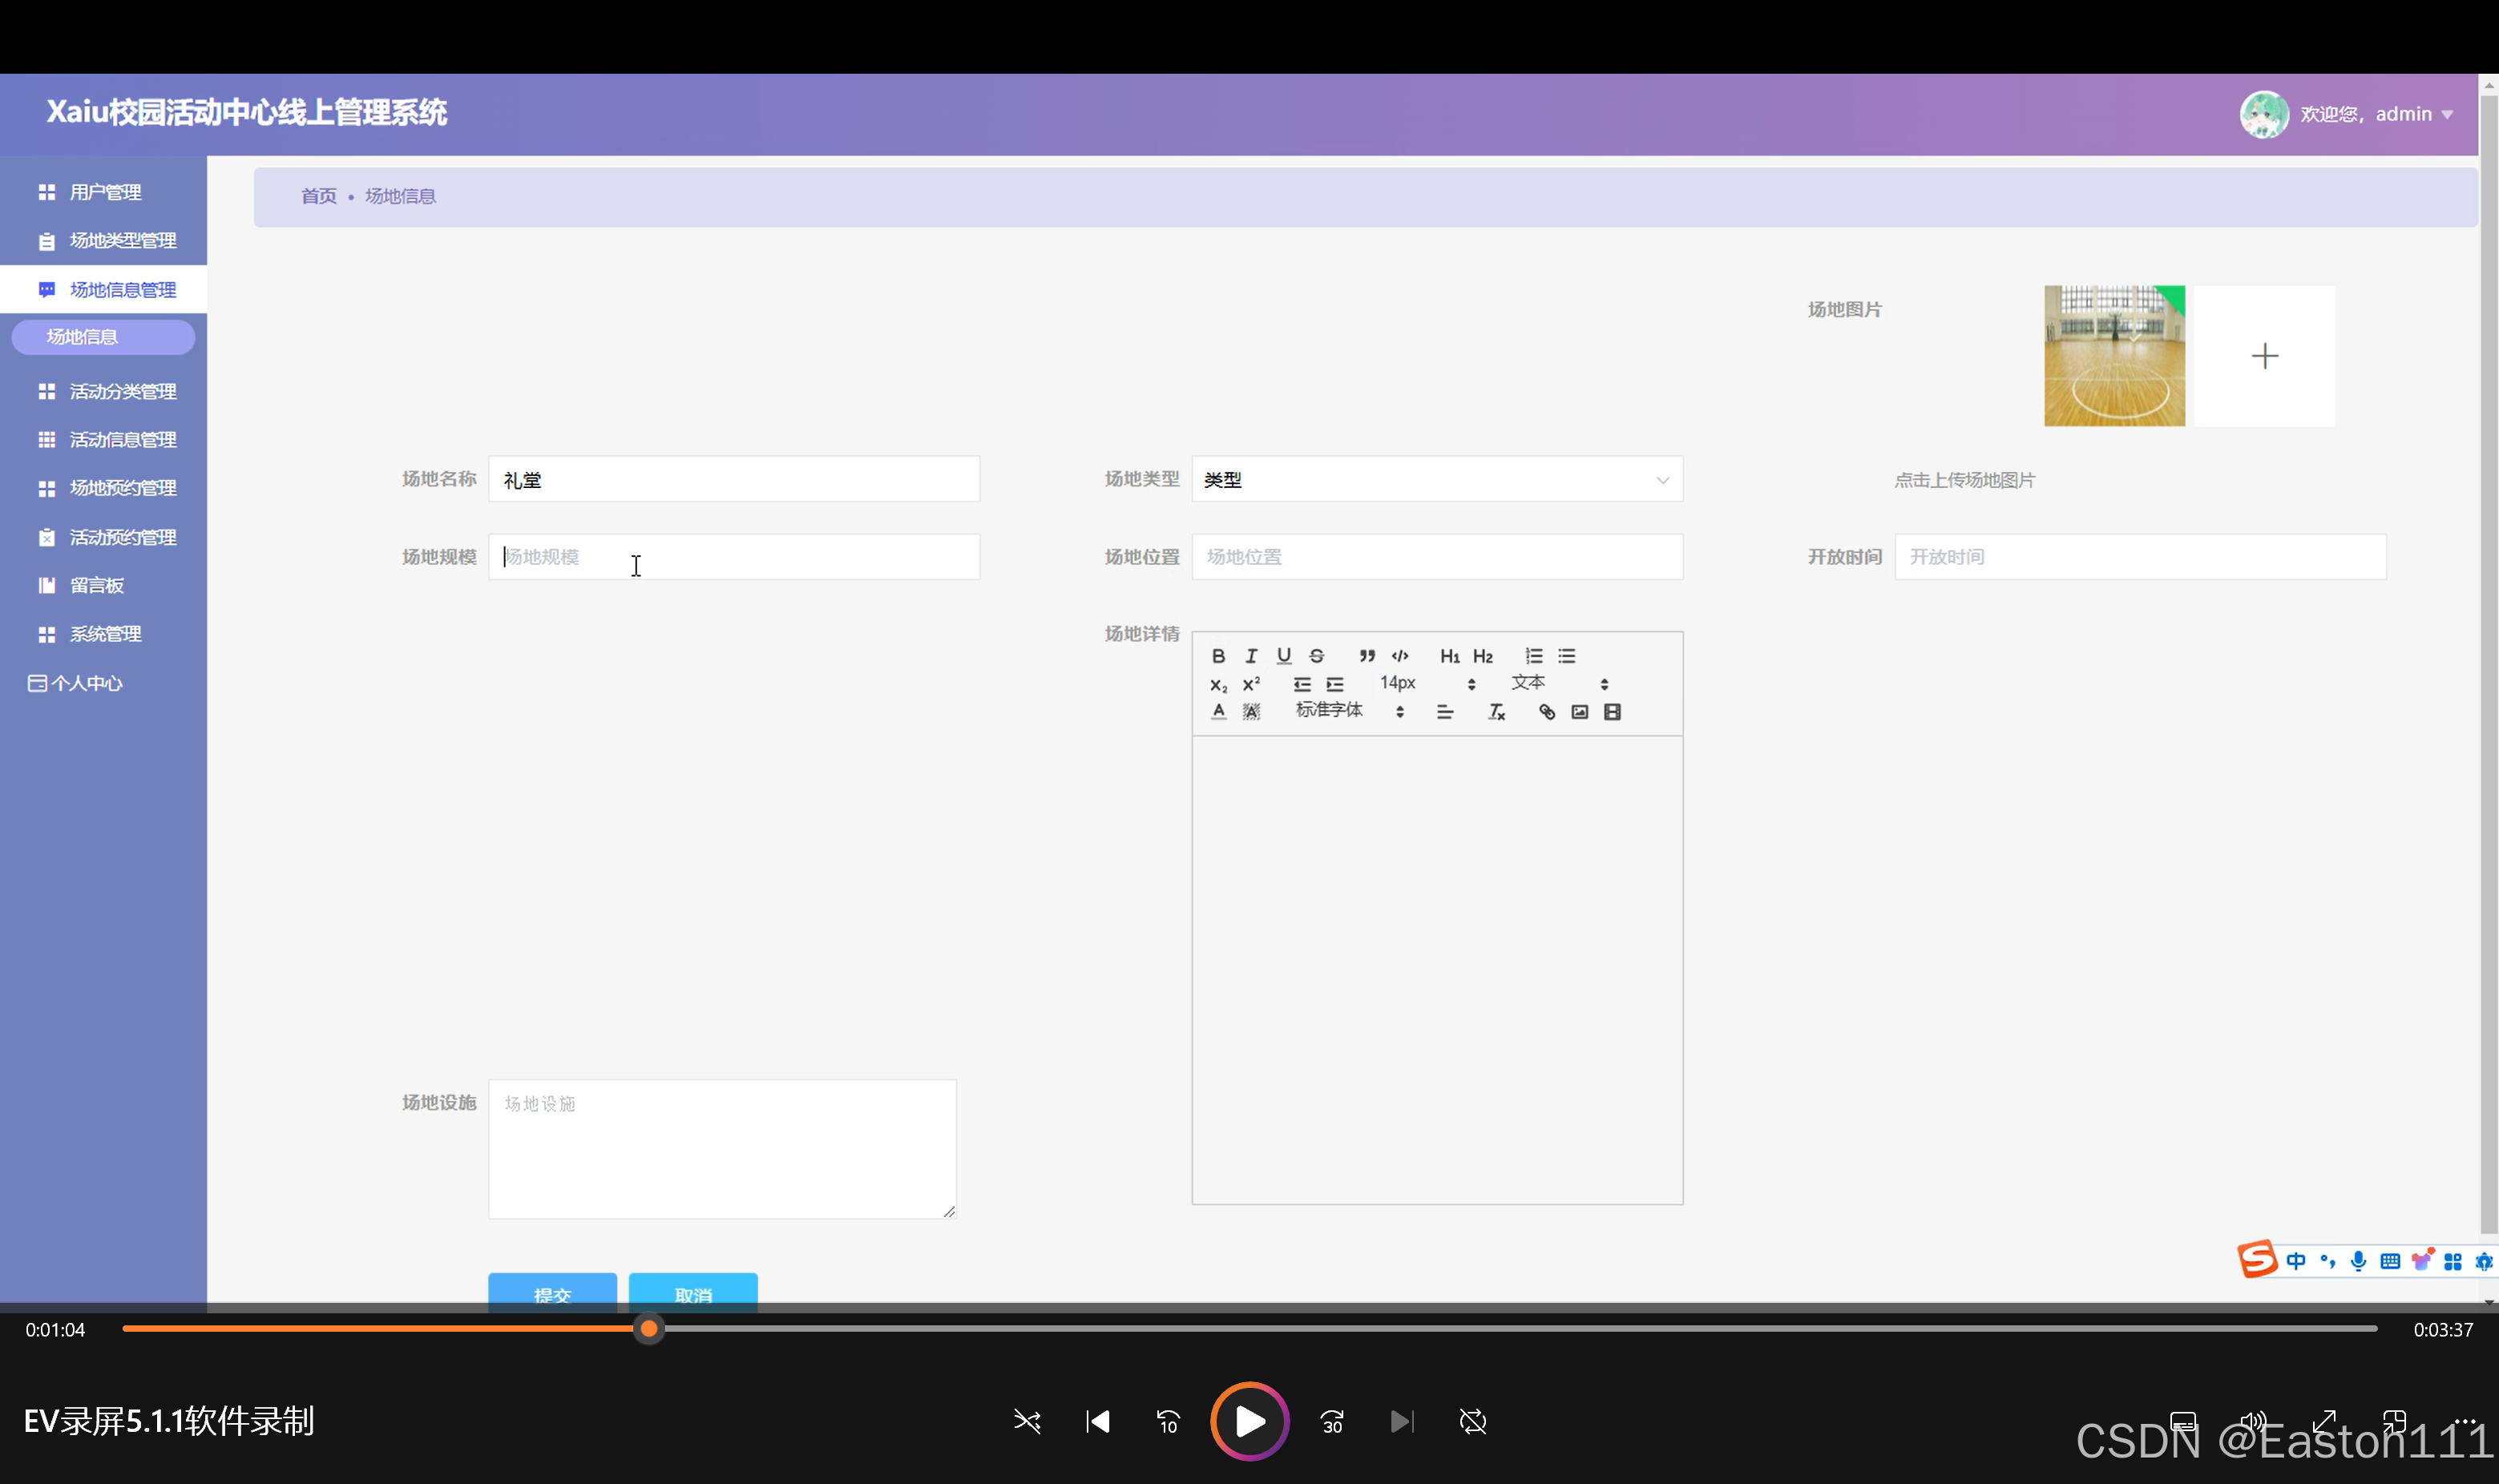Insert a bulleted unordered list
The width and height of the screenshot is (2499, 1484).
[1567, 656]
